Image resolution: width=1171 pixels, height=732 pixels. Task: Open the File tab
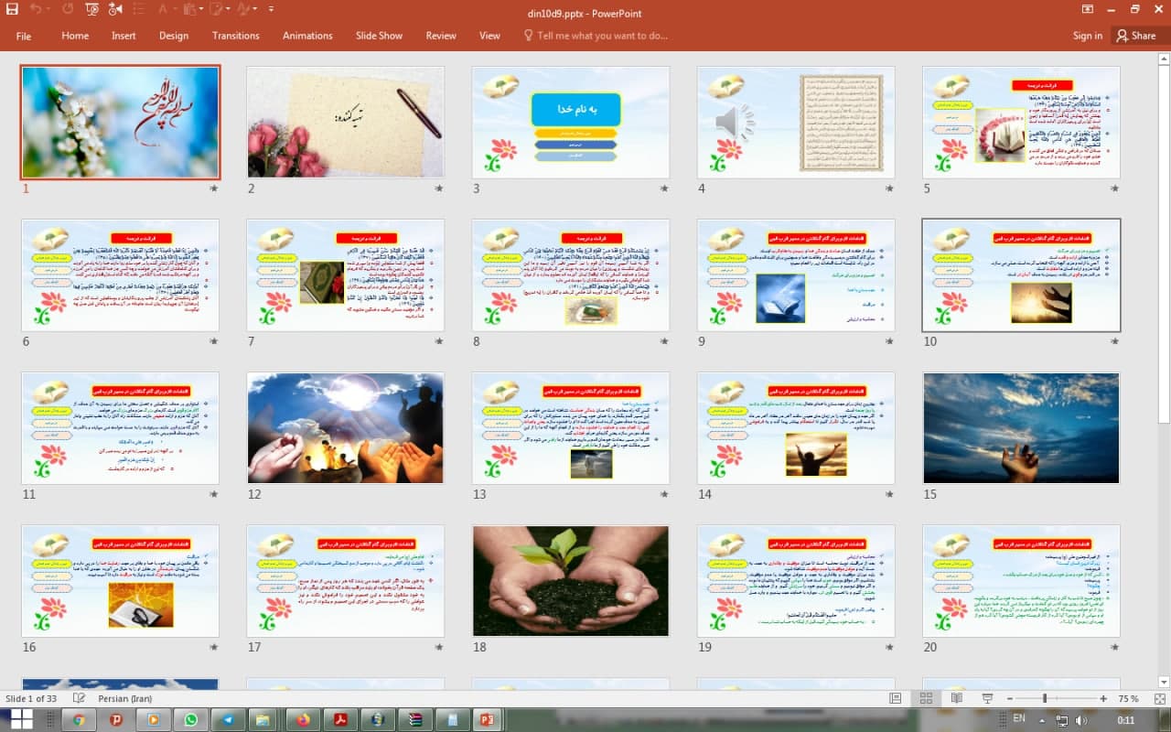(24, 36)
